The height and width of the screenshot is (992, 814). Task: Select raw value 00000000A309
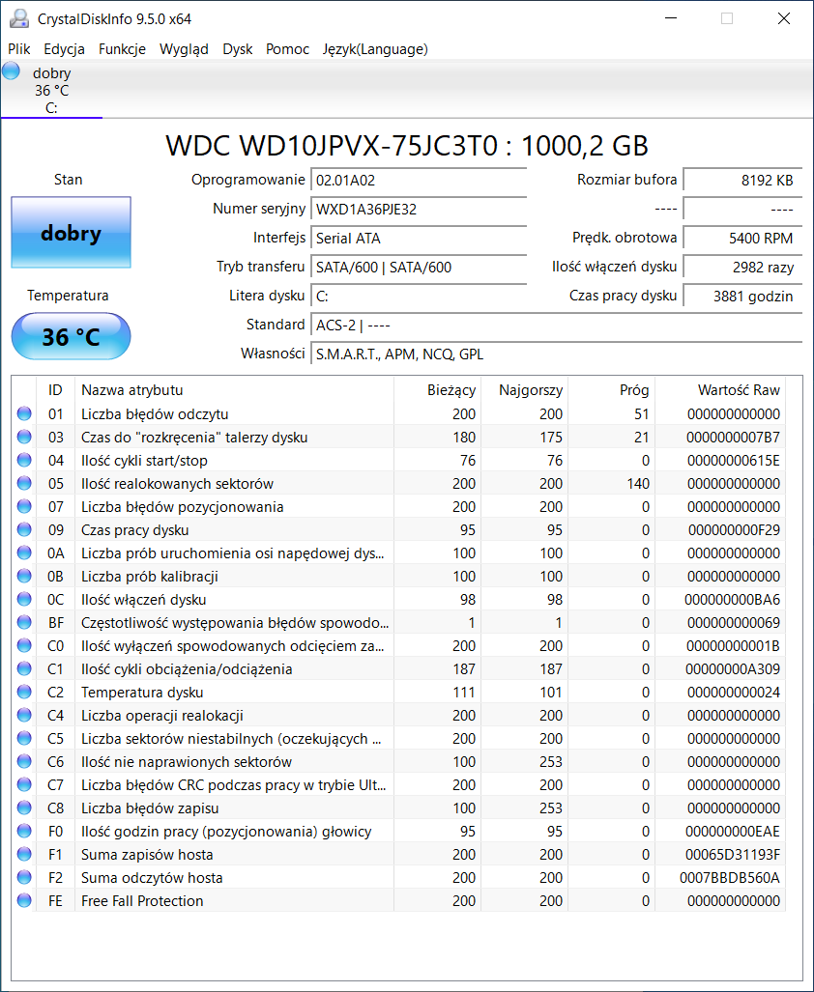pyautogui.click(x=733, y=668)
